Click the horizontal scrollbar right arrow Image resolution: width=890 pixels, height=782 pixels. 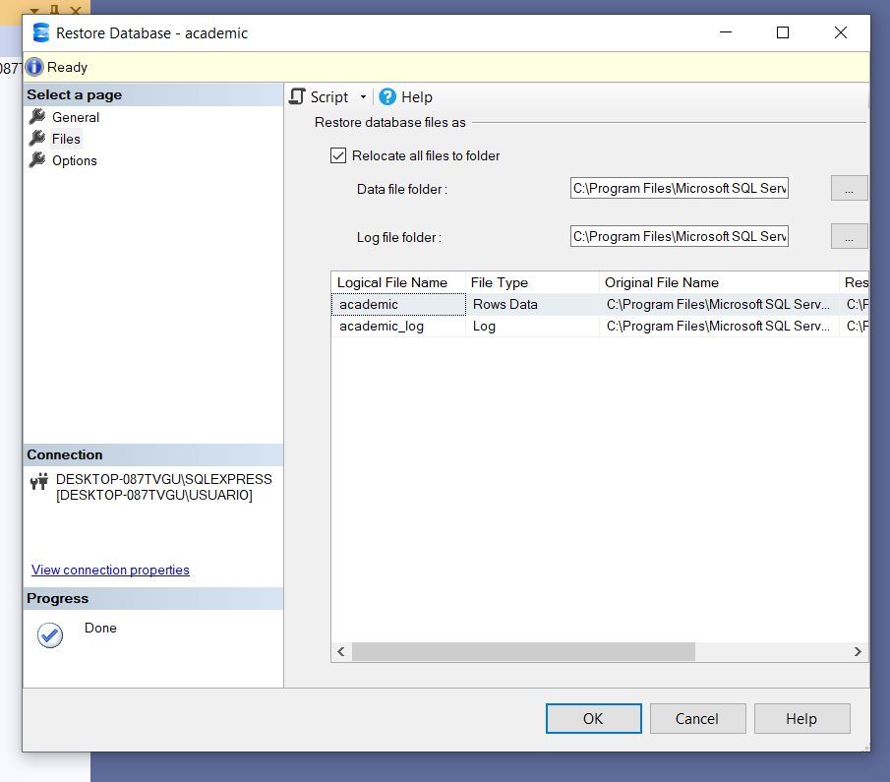point(858,651)
